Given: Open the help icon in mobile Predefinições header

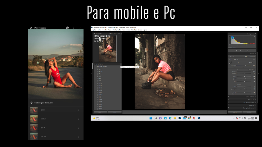Looking at the screenshot, I should [x=67, y=28].
